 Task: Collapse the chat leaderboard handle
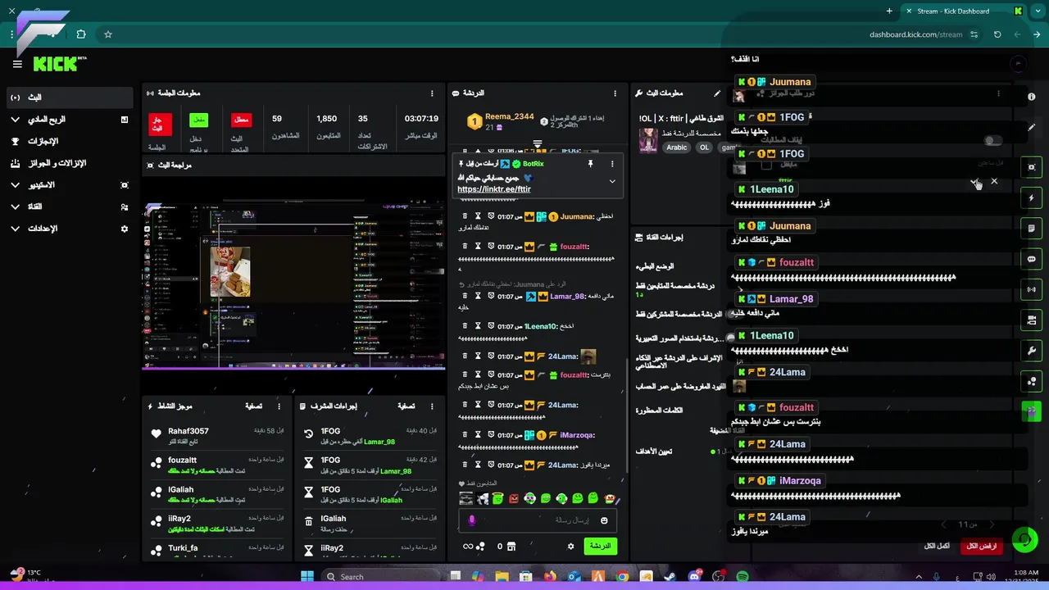pyautogui.click(x=538, y=143)
